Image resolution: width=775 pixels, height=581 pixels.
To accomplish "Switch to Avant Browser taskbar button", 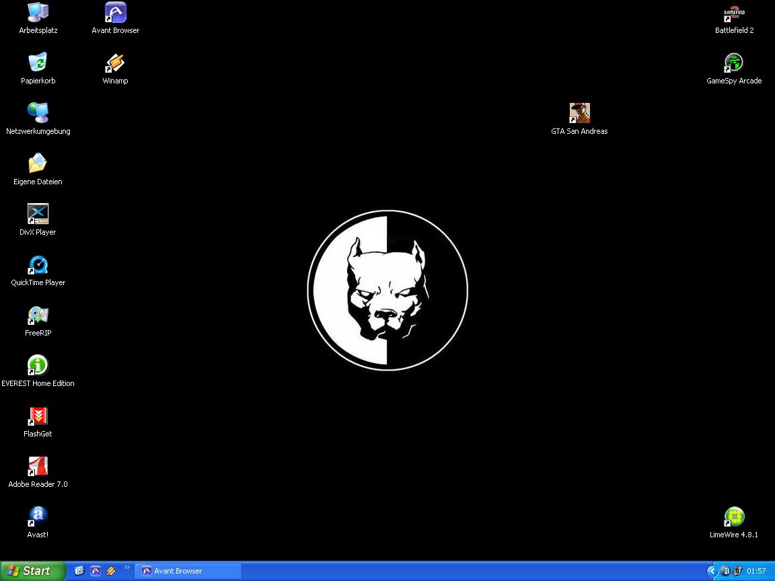I will point(188,571).
